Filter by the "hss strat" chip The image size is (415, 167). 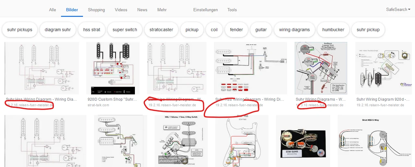pyautogui.click(x=92, y=30)
